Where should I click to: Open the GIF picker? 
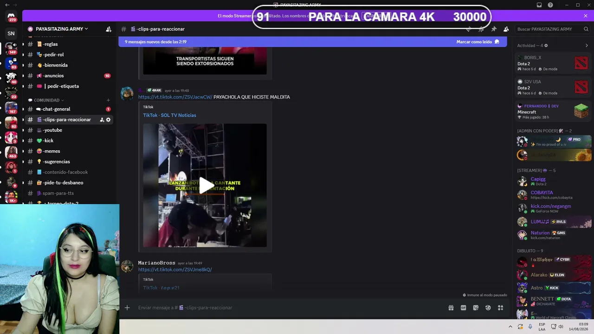pyautogui.click(x=463, y=308)
